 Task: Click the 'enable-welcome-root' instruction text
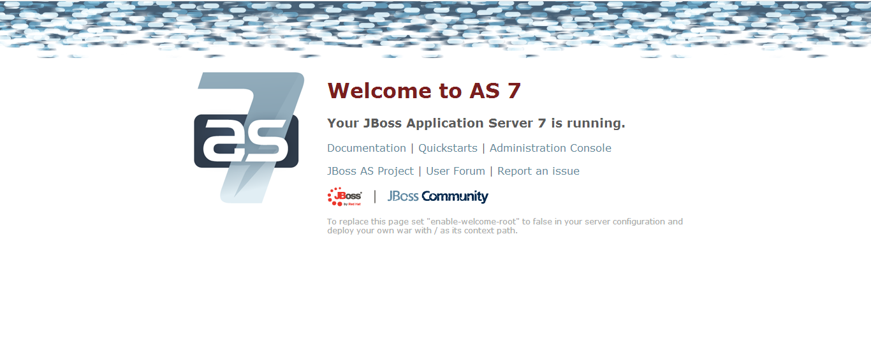click(x=505, y=226)
